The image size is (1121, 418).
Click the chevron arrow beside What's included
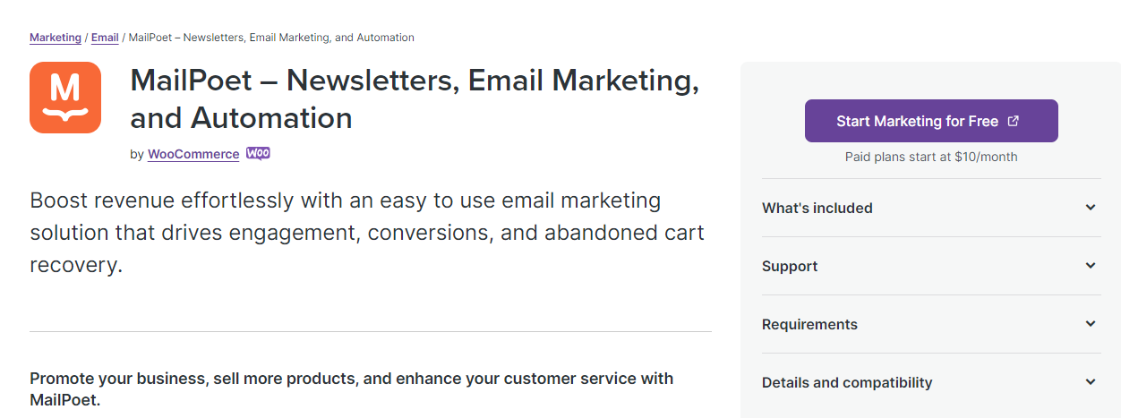(1091, 208)
